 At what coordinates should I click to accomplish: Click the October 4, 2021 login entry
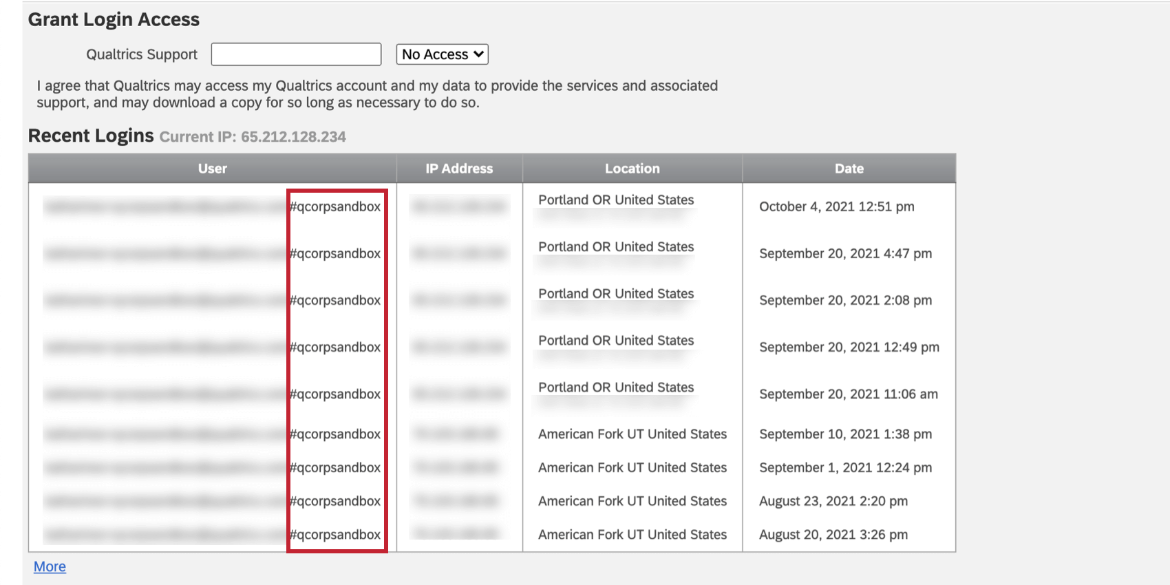836,206
